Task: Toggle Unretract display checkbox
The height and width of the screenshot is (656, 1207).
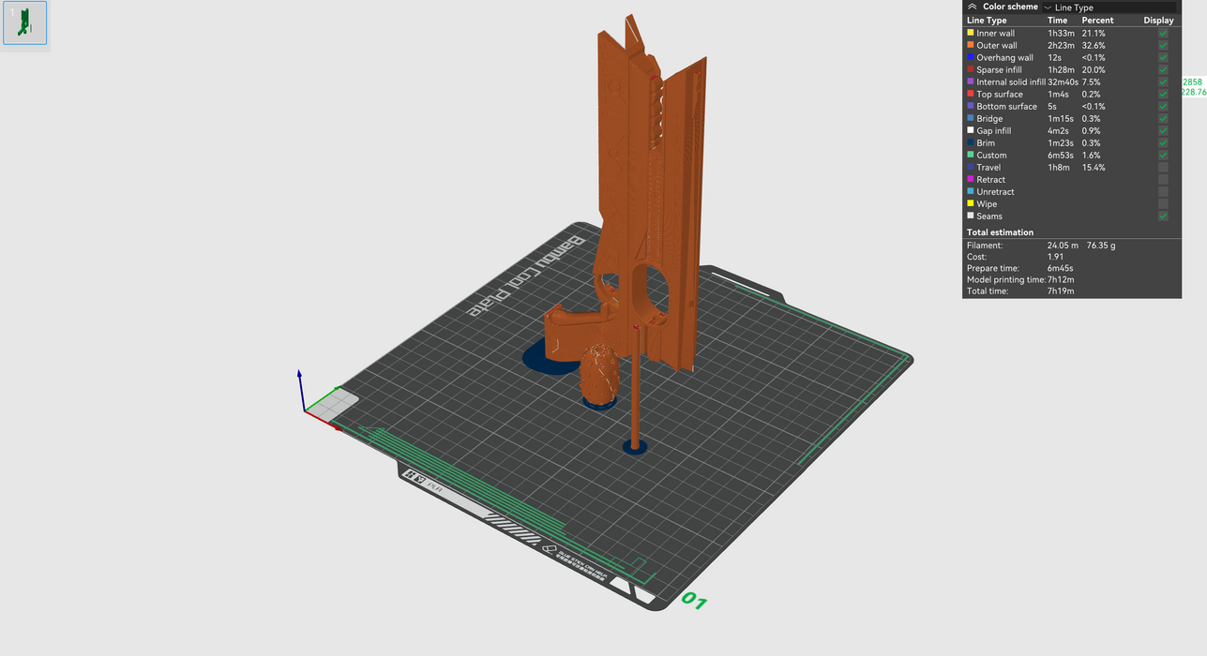Action: (1163, 192)
